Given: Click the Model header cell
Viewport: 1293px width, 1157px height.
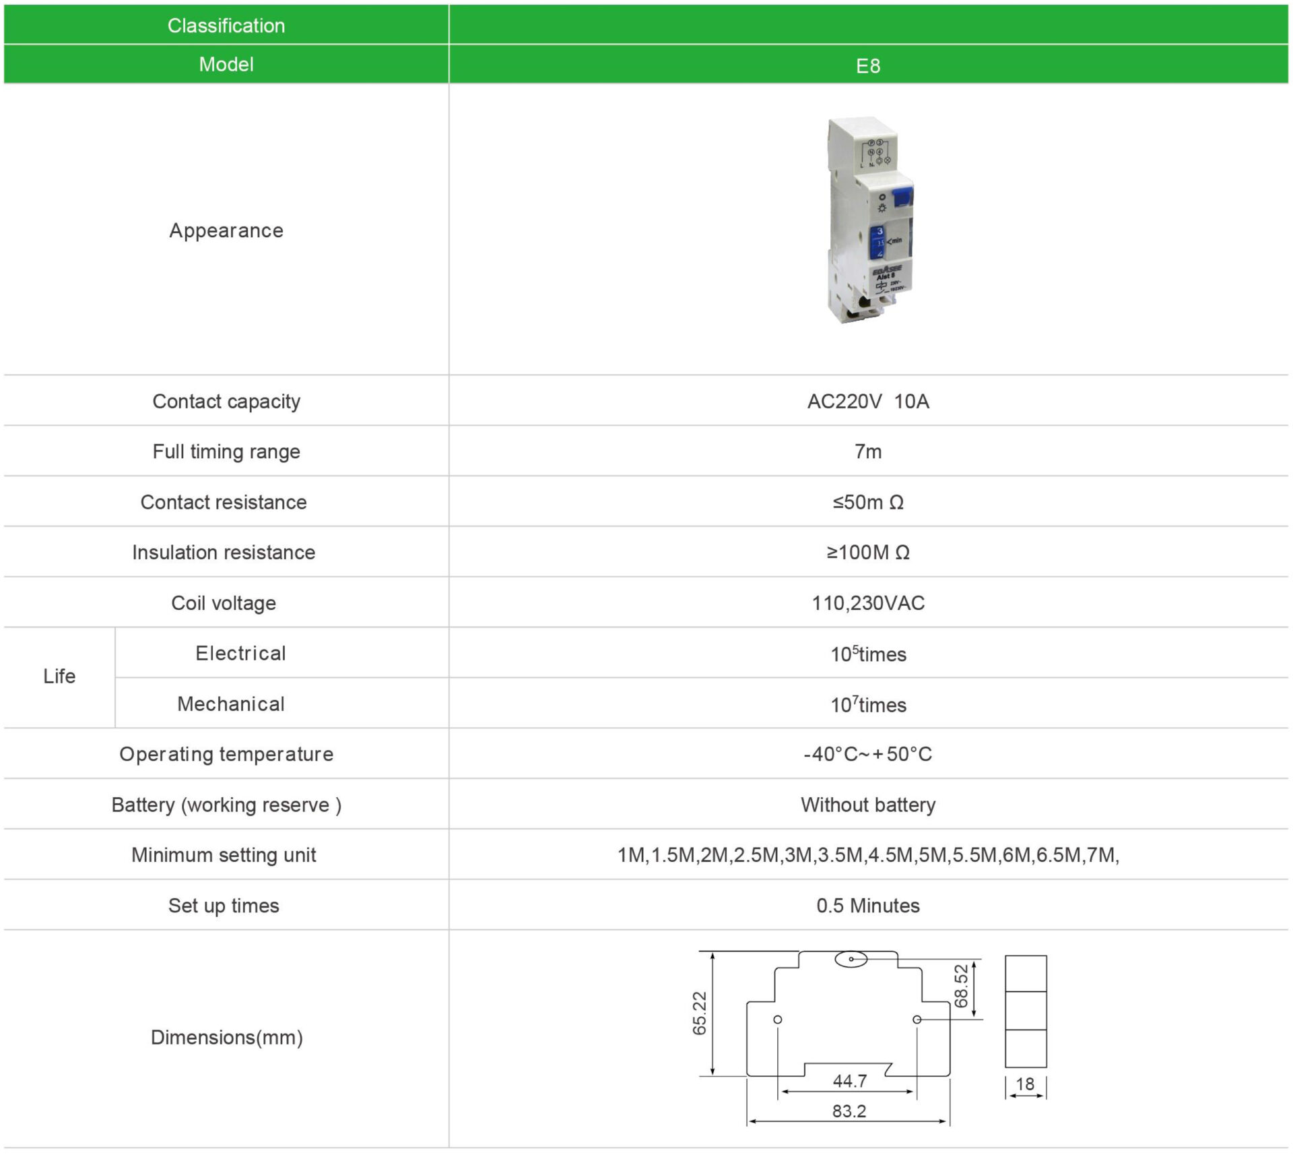Looking at the screenshot, I should pyautogui.click(x=226, y=65).
